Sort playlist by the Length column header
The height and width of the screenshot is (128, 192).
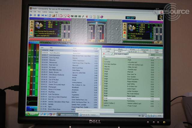[x=95, y=49]
